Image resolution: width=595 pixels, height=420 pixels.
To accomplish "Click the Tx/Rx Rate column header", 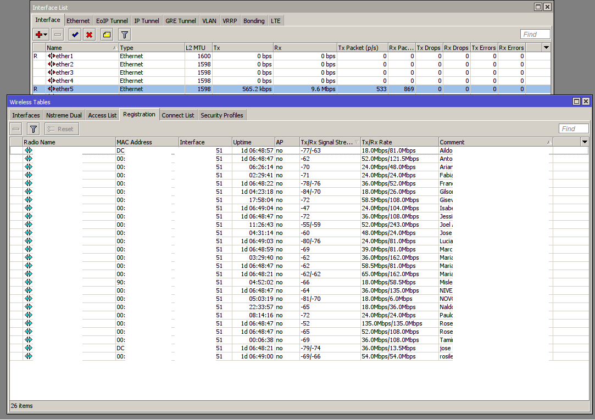I will pos(399,142).
